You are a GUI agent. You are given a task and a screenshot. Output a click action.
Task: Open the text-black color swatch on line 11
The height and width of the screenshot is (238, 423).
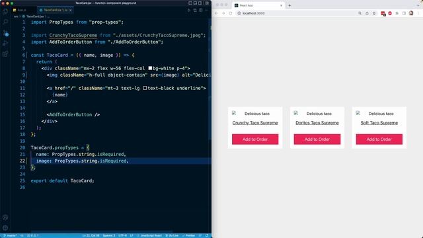click(x=145, y=88)
